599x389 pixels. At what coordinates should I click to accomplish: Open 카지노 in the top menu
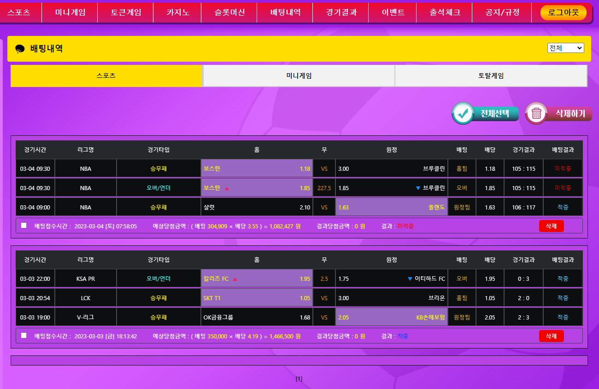pos(178,12)
